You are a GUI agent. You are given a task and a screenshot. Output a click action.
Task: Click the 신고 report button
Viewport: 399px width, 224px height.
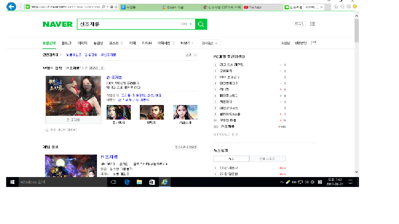(x=188, y=55)
